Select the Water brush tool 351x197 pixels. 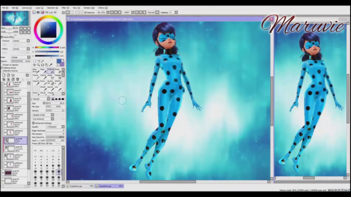point(43,71)
